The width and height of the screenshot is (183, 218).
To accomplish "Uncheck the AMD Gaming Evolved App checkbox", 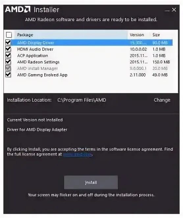I will pyautogui.click(x=8, y=75).
